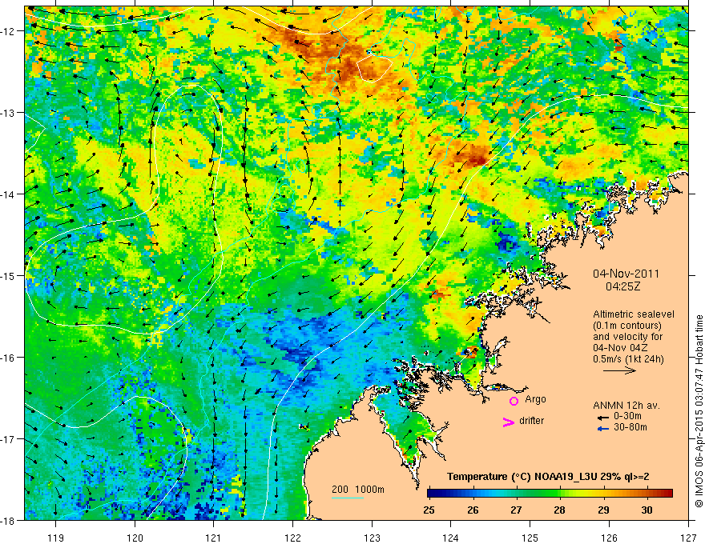Click the colorbar tick label '28'
The width and height of the screenshot is (705, 544).
point(560,510)
